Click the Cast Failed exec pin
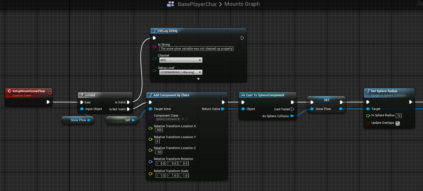 pos(292,109)
